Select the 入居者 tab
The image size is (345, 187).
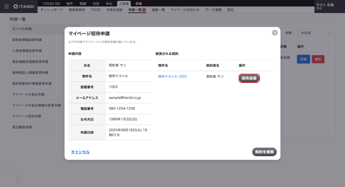click(124, 4)
